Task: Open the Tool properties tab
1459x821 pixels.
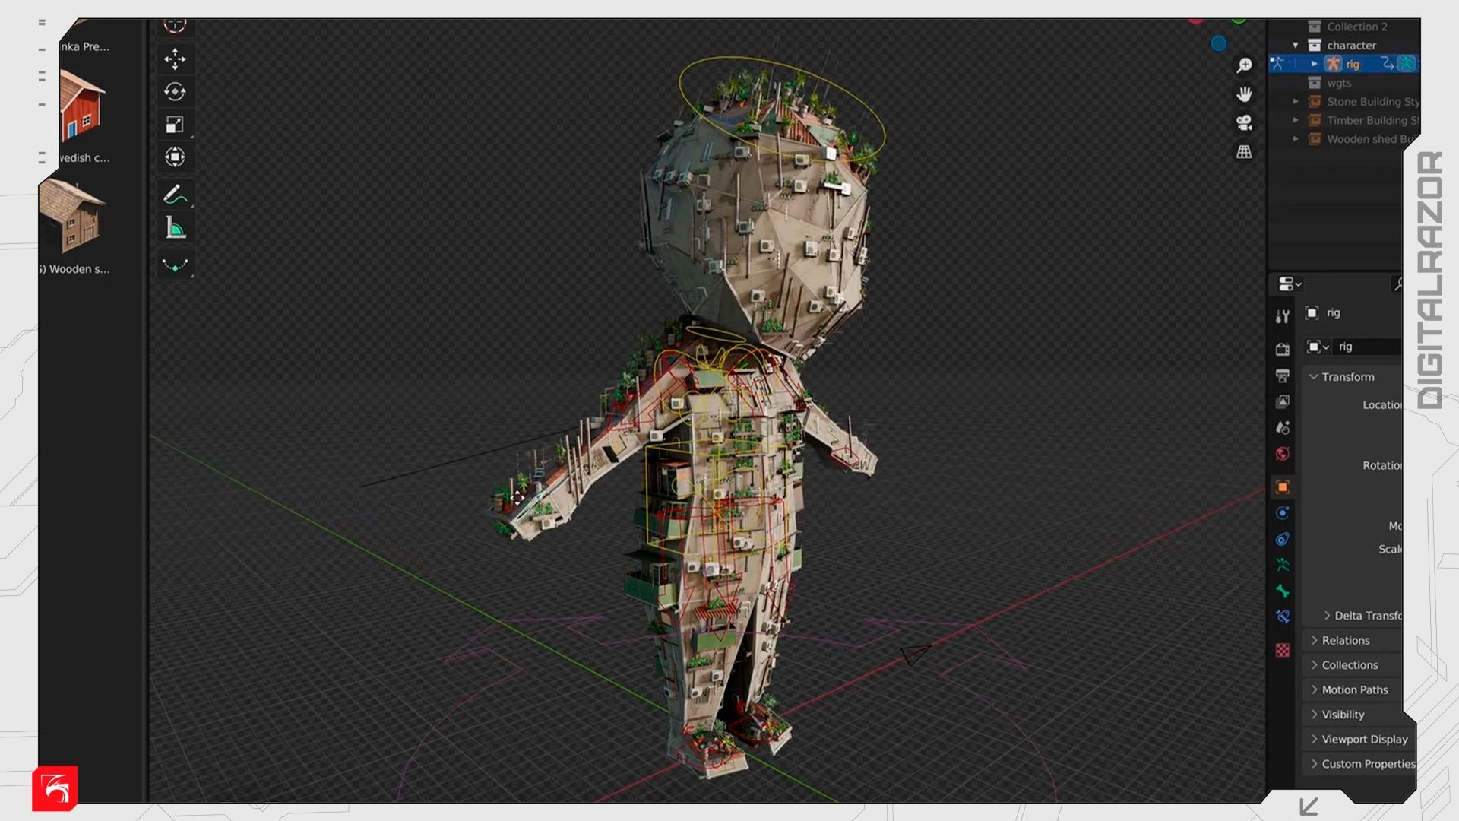Action: click(1283, 316)
